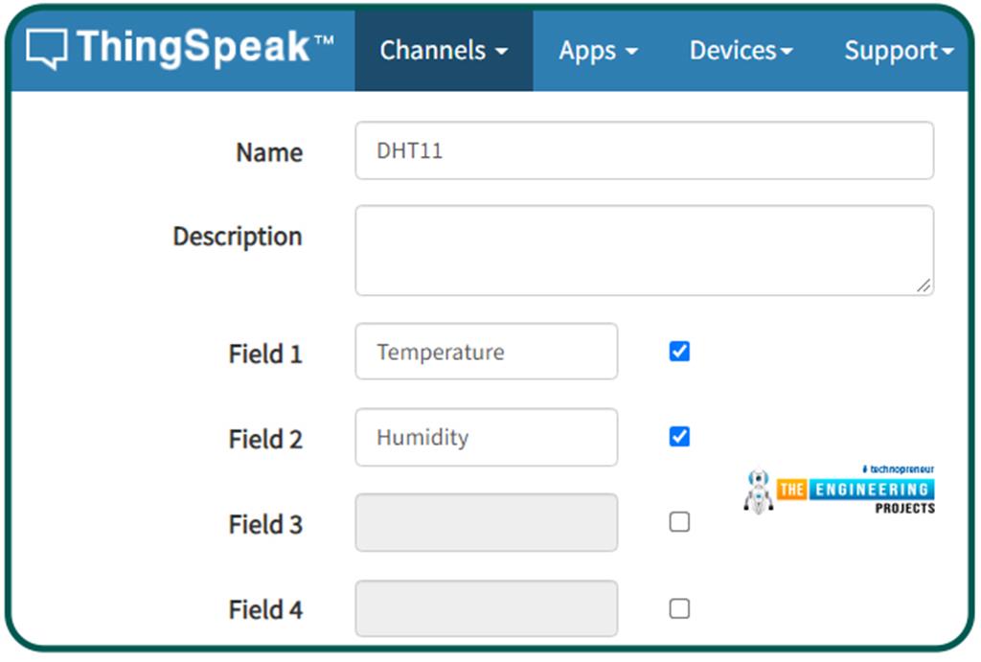Uncheck the Field 2 checkbox

click(x=679, y=436)
